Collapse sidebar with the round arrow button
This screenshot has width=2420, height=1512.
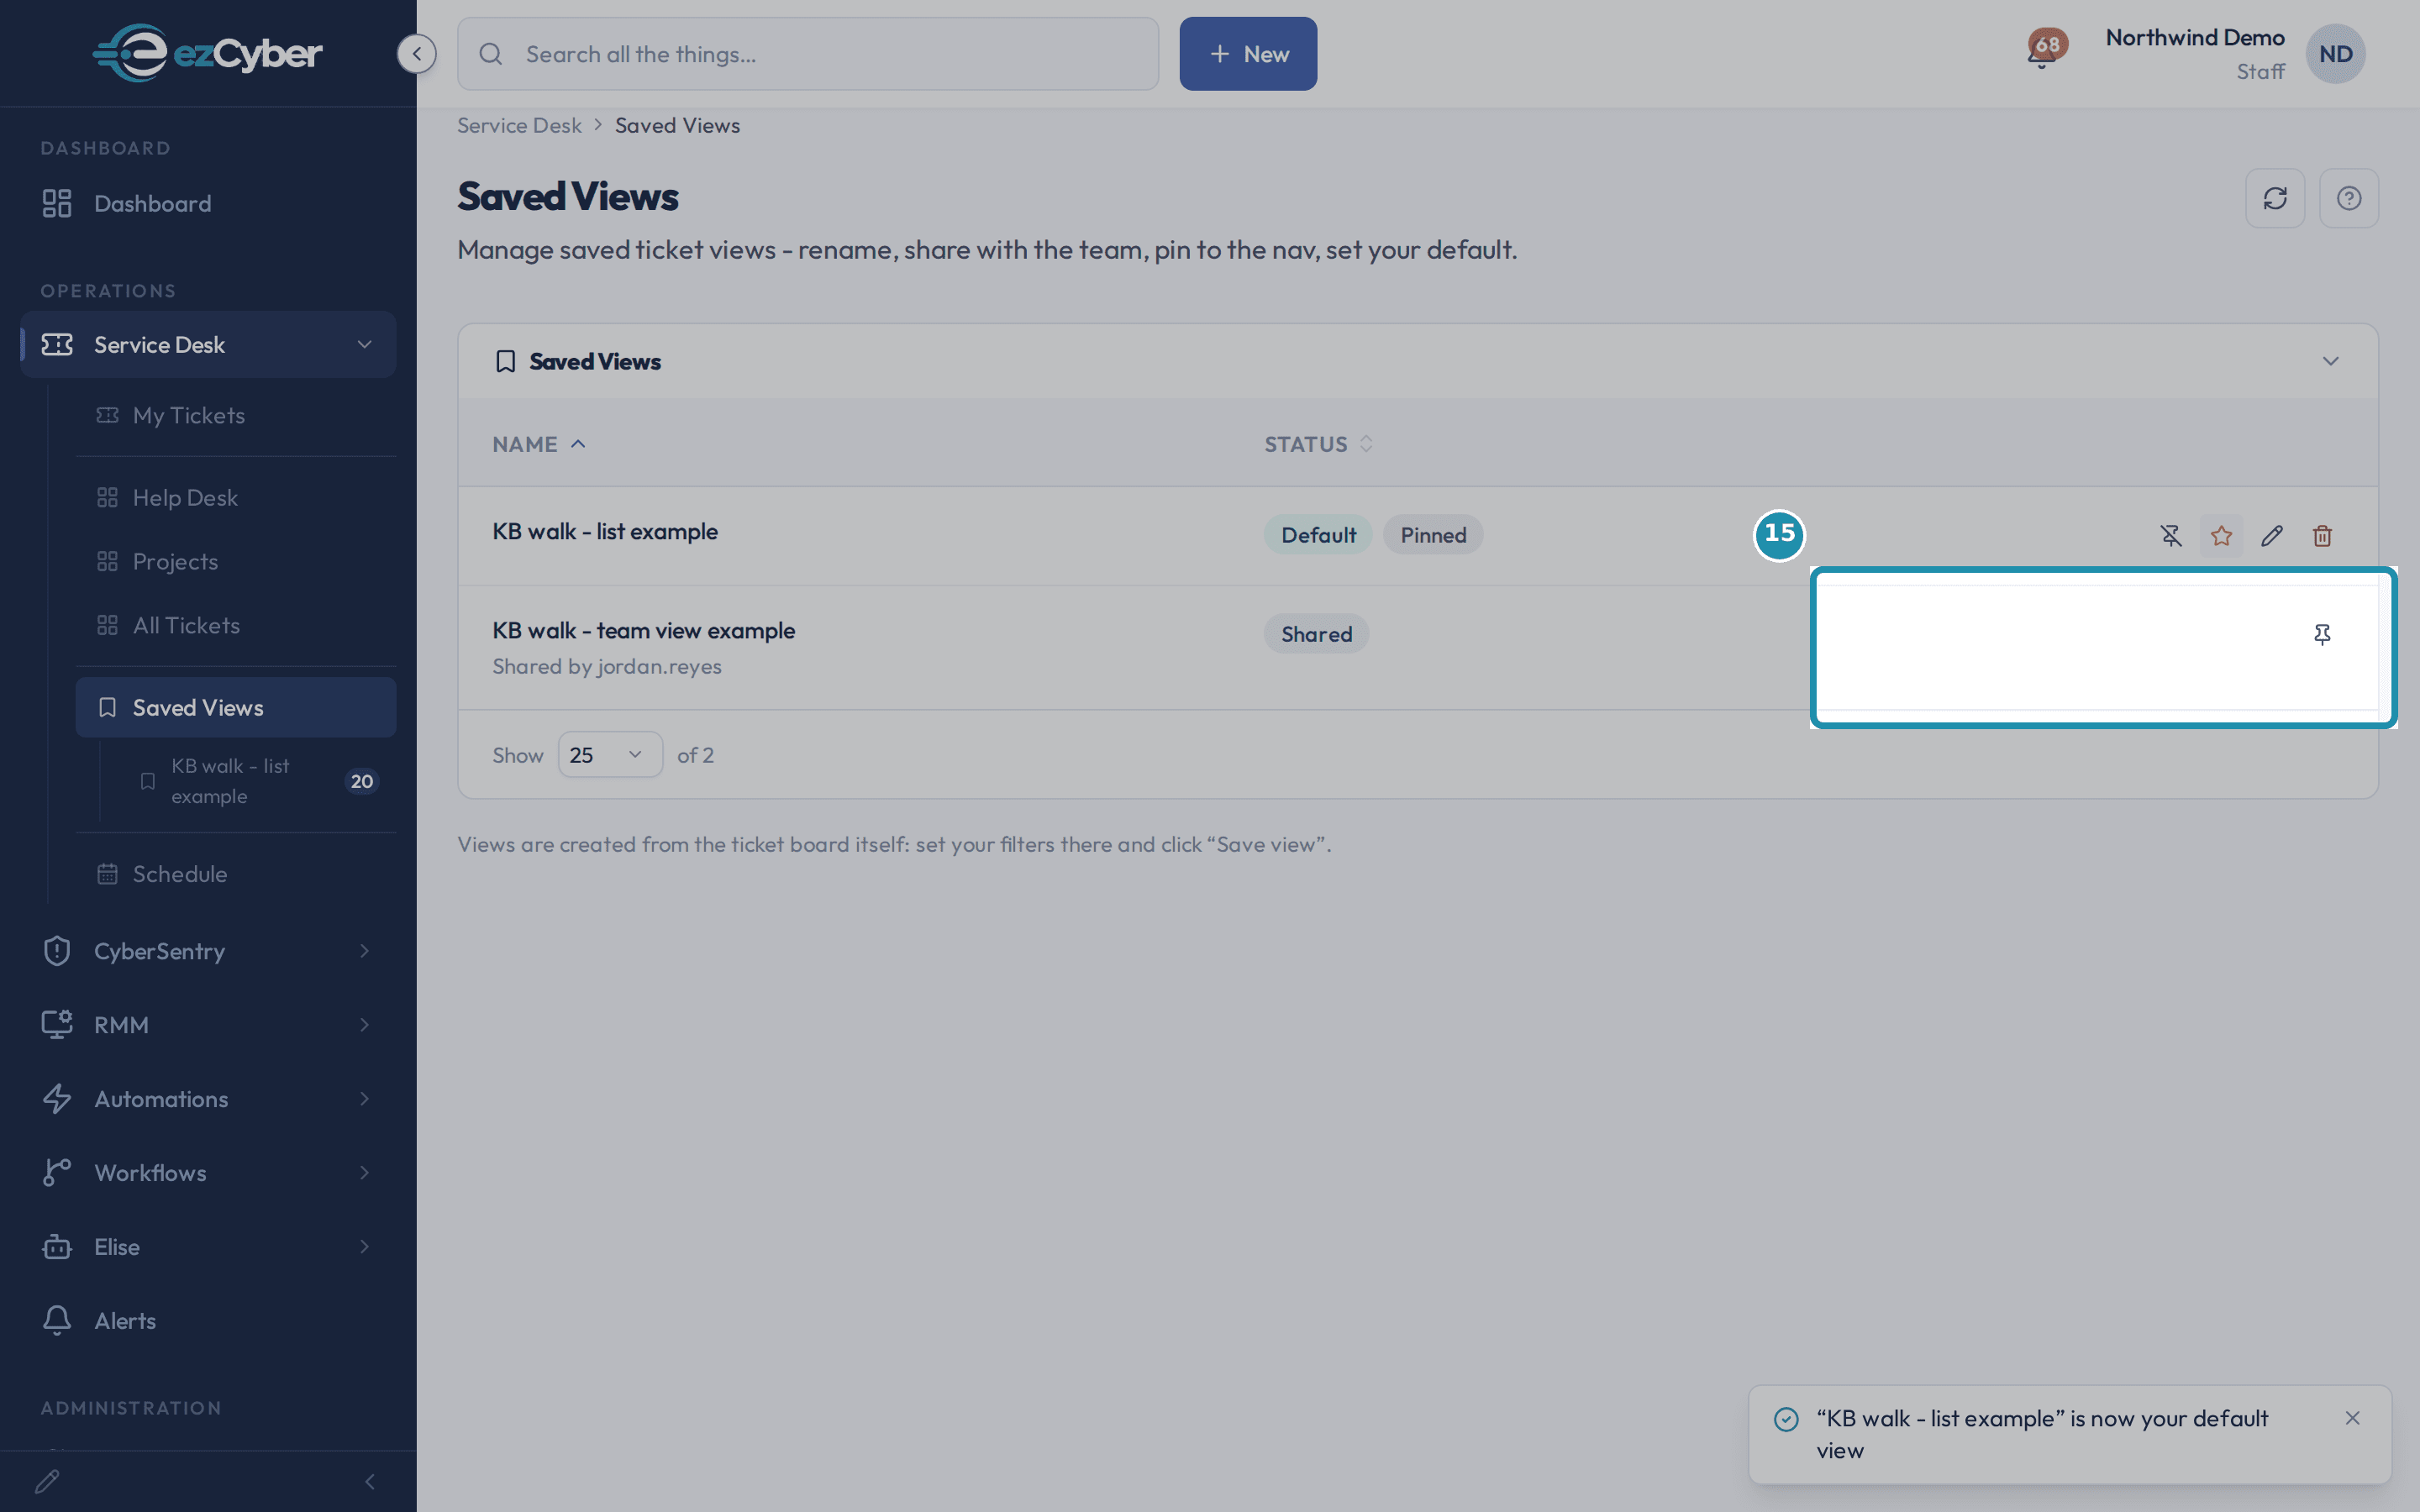click(416, 54)
